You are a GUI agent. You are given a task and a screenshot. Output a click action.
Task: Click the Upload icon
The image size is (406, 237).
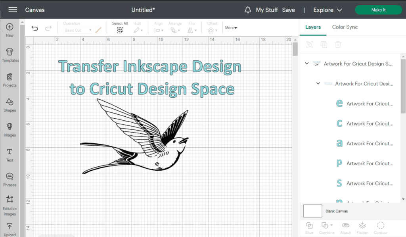[10, 227]
